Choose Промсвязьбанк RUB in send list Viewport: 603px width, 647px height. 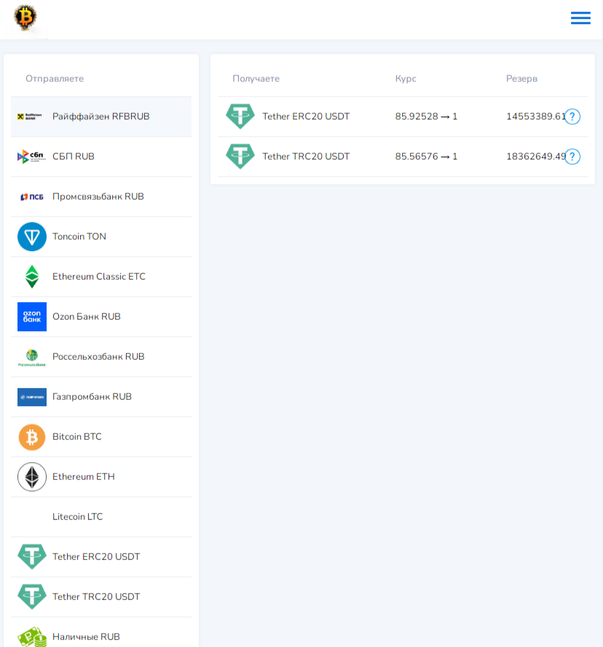click(101, 197)
